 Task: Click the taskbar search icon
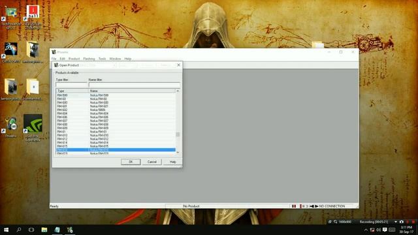[x=19, y=230]
